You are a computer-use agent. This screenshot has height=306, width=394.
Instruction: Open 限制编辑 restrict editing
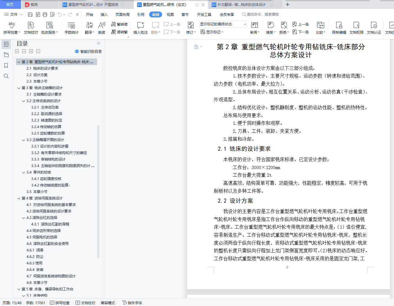pyautogui.click(x=339, y=28)
